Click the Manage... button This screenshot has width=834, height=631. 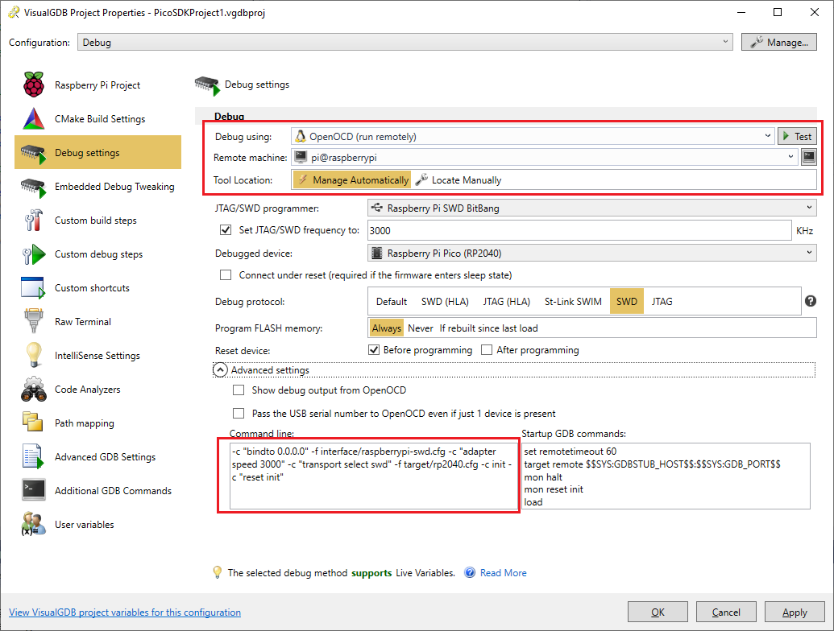click(778, 43)
